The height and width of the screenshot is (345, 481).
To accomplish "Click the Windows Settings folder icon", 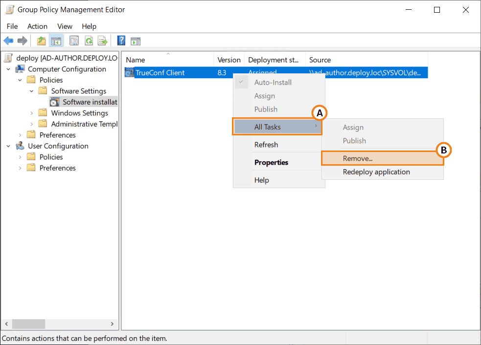I will click(43, 113).
